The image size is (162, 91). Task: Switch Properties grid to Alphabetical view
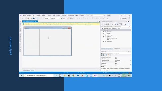click(104, 55)
